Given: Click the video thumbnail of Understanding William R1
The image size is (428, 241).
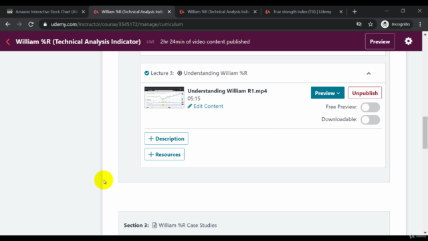Looking at the screenshot, I should point(164,98).
